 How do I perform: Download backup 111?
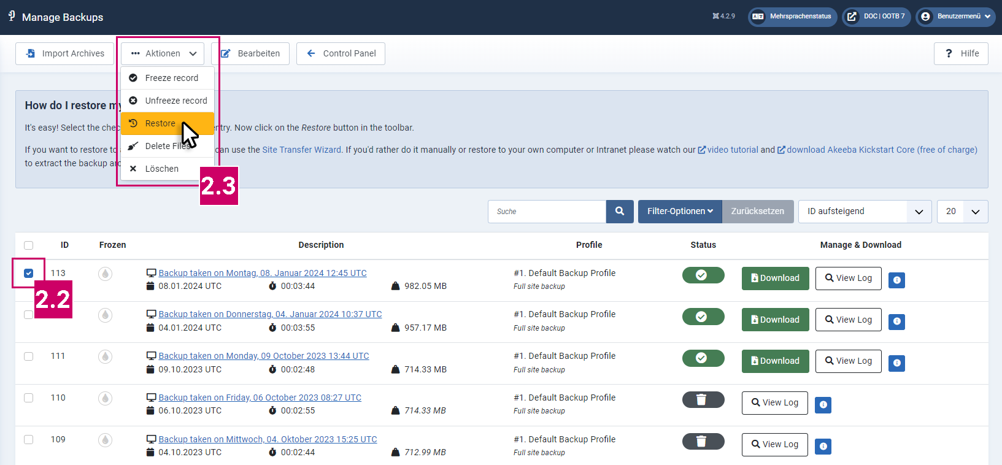tap(775, 361)
